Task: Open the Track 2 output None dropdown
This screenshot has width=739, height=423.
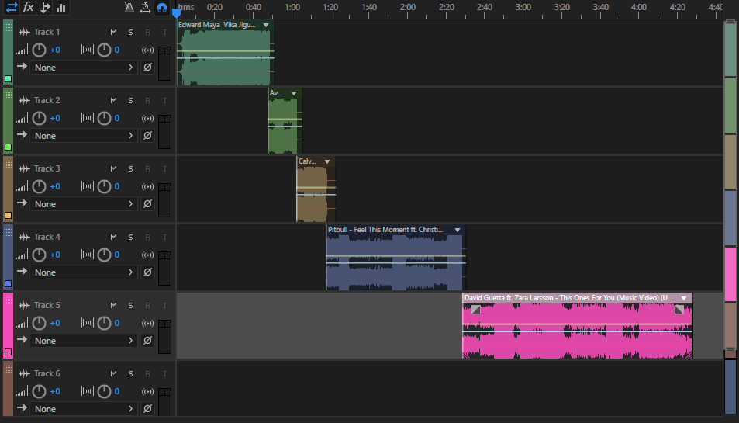Action: click(84, 136)
